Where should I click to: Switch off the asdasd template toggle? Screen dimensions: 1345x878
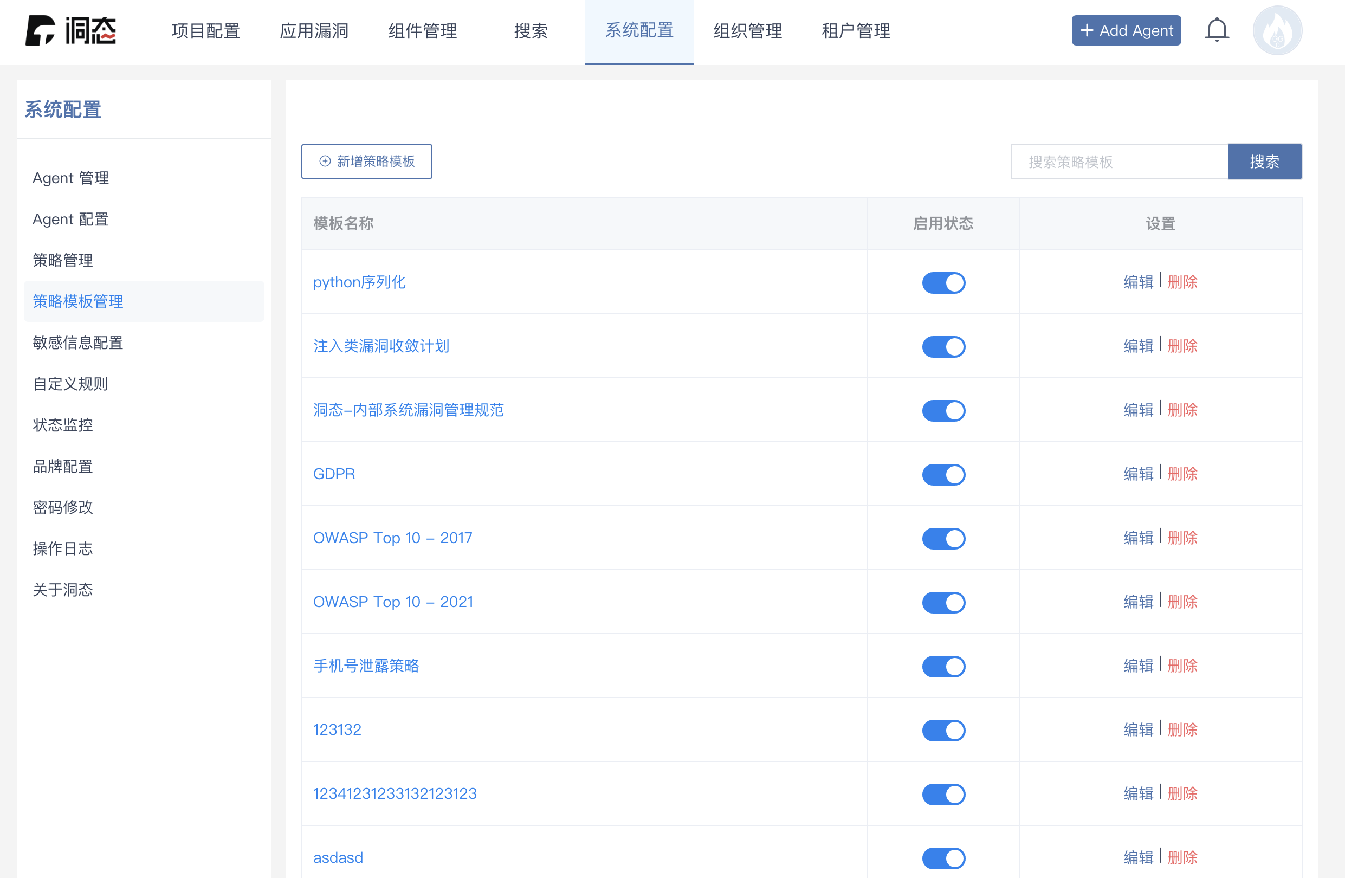click(x=943, y=857)
